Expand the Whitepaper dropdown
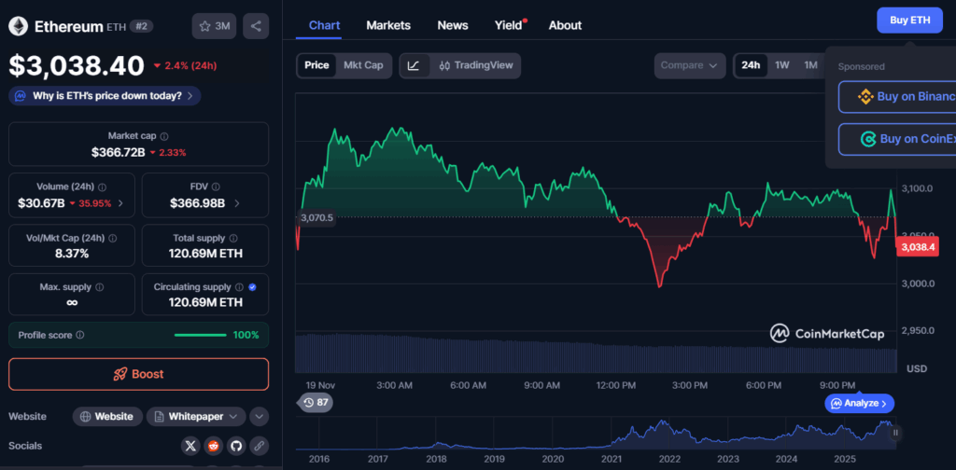 coord(196,416)
